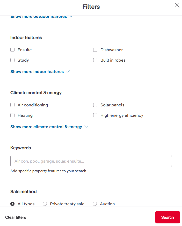182x226 pixels.
Task: Expand Show more outdoor features
Action: click(39, 17)
